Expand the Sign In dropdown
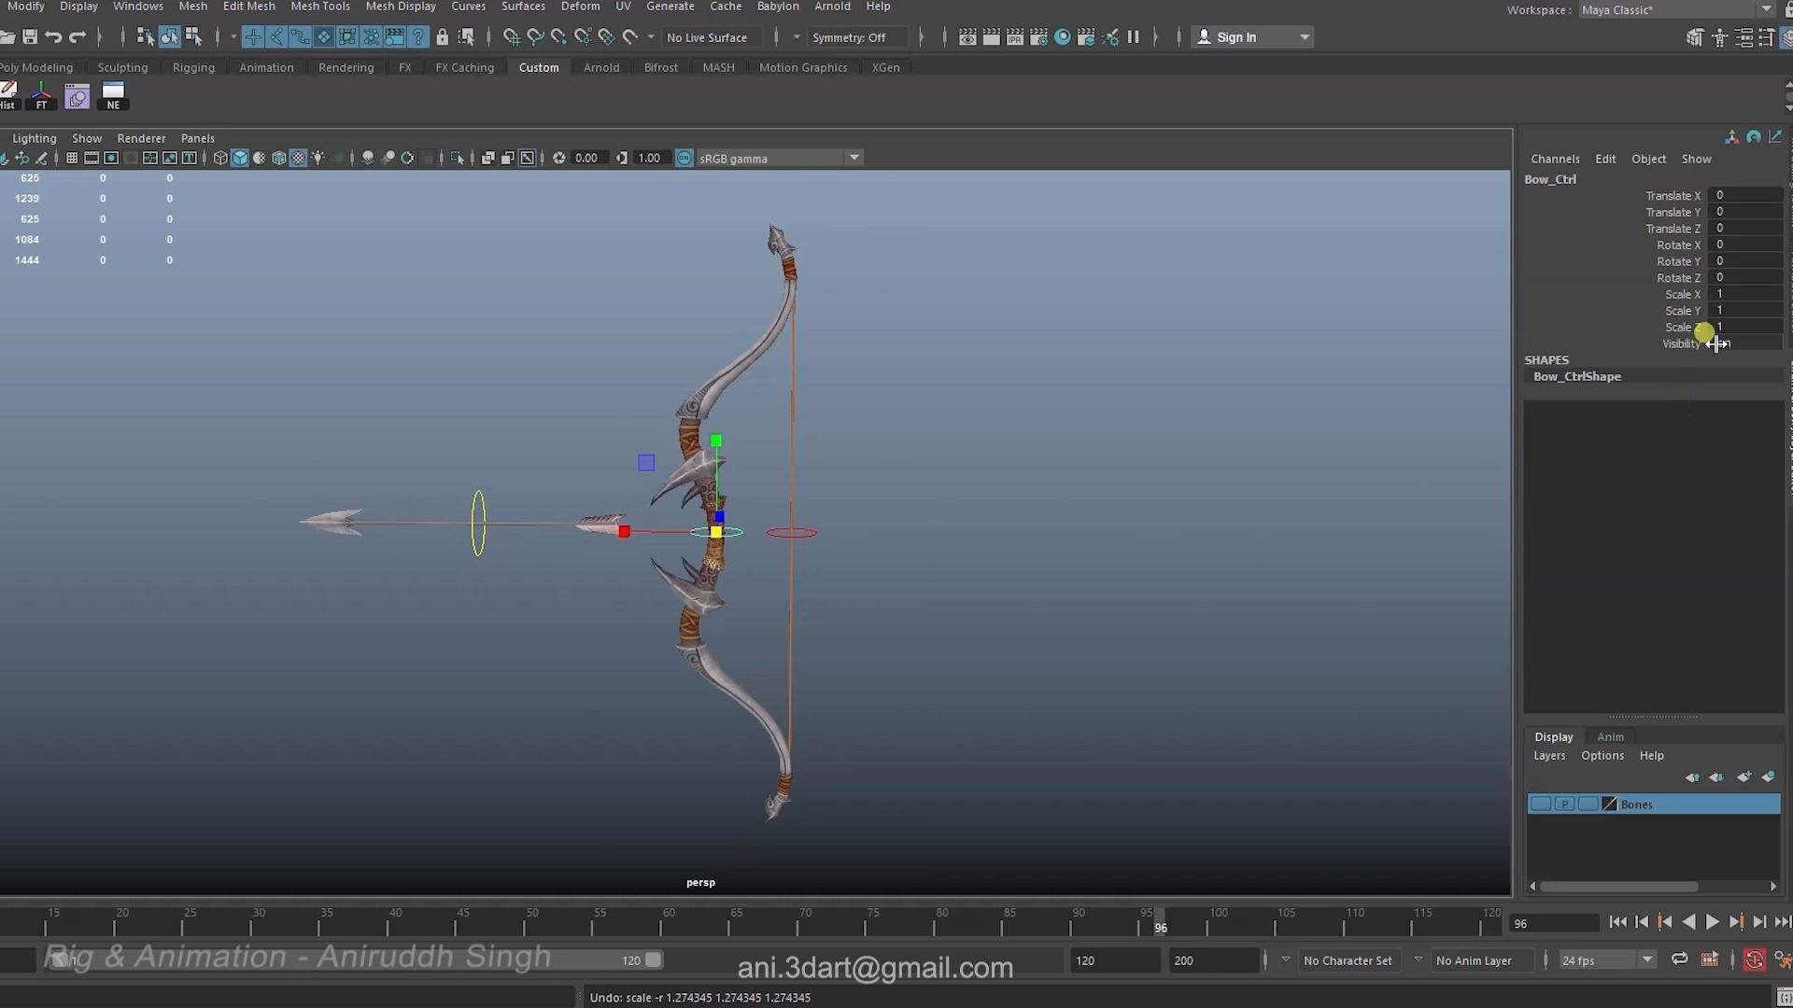 1305,37
